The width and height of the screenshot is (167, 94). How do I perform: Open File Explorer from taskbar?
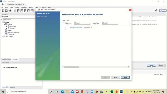click(x=67, y=92)
